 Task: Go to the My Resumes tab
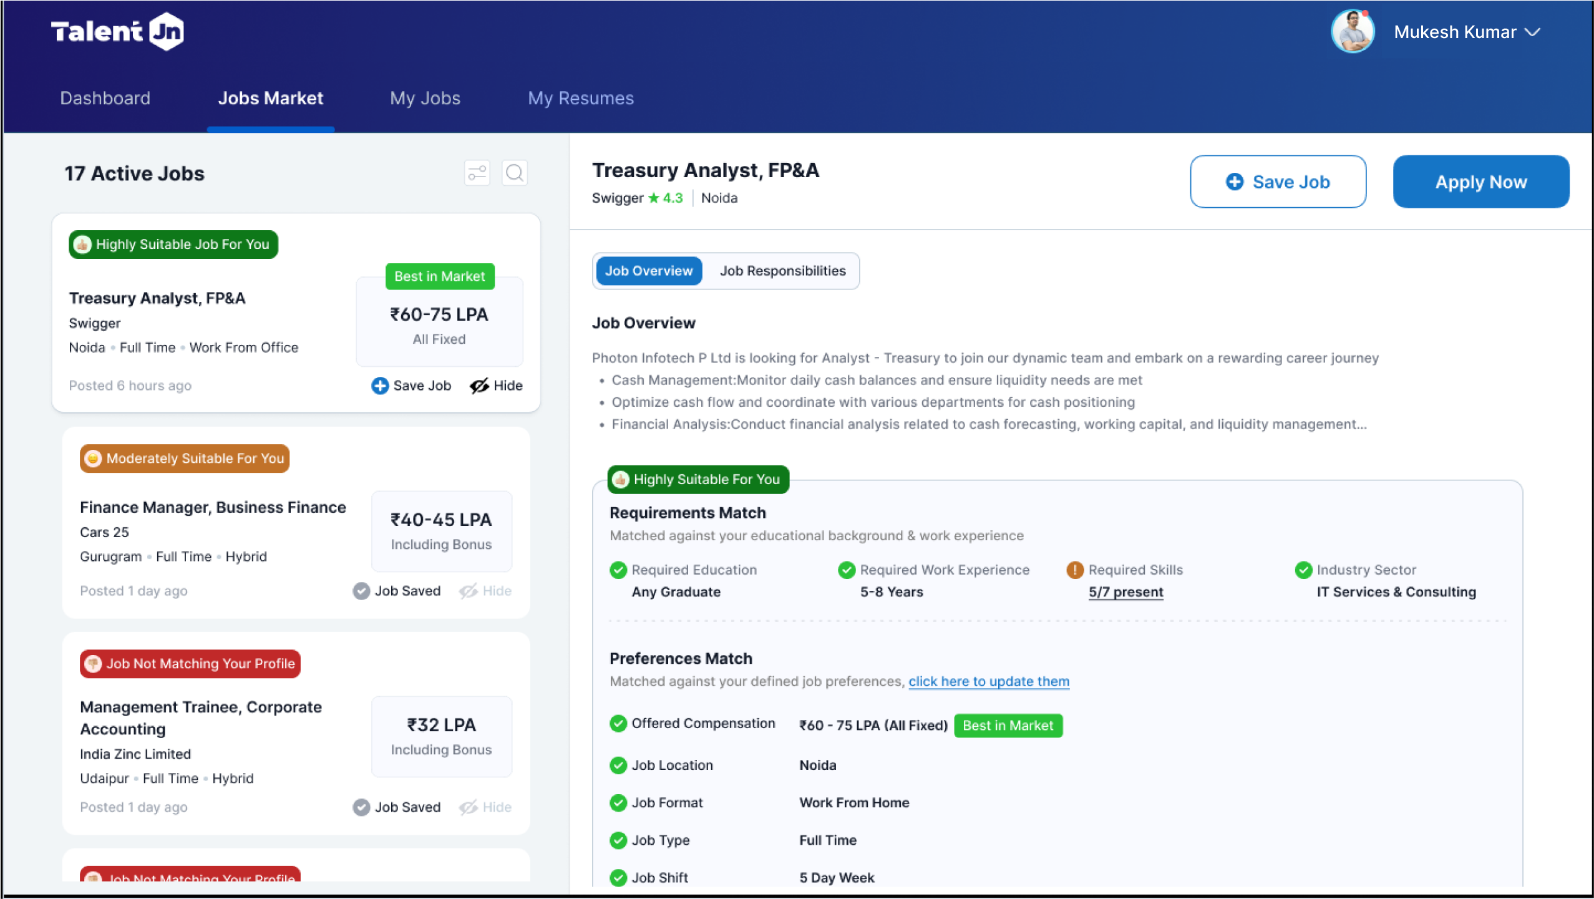pyautogui.click(x=580, y=98)
